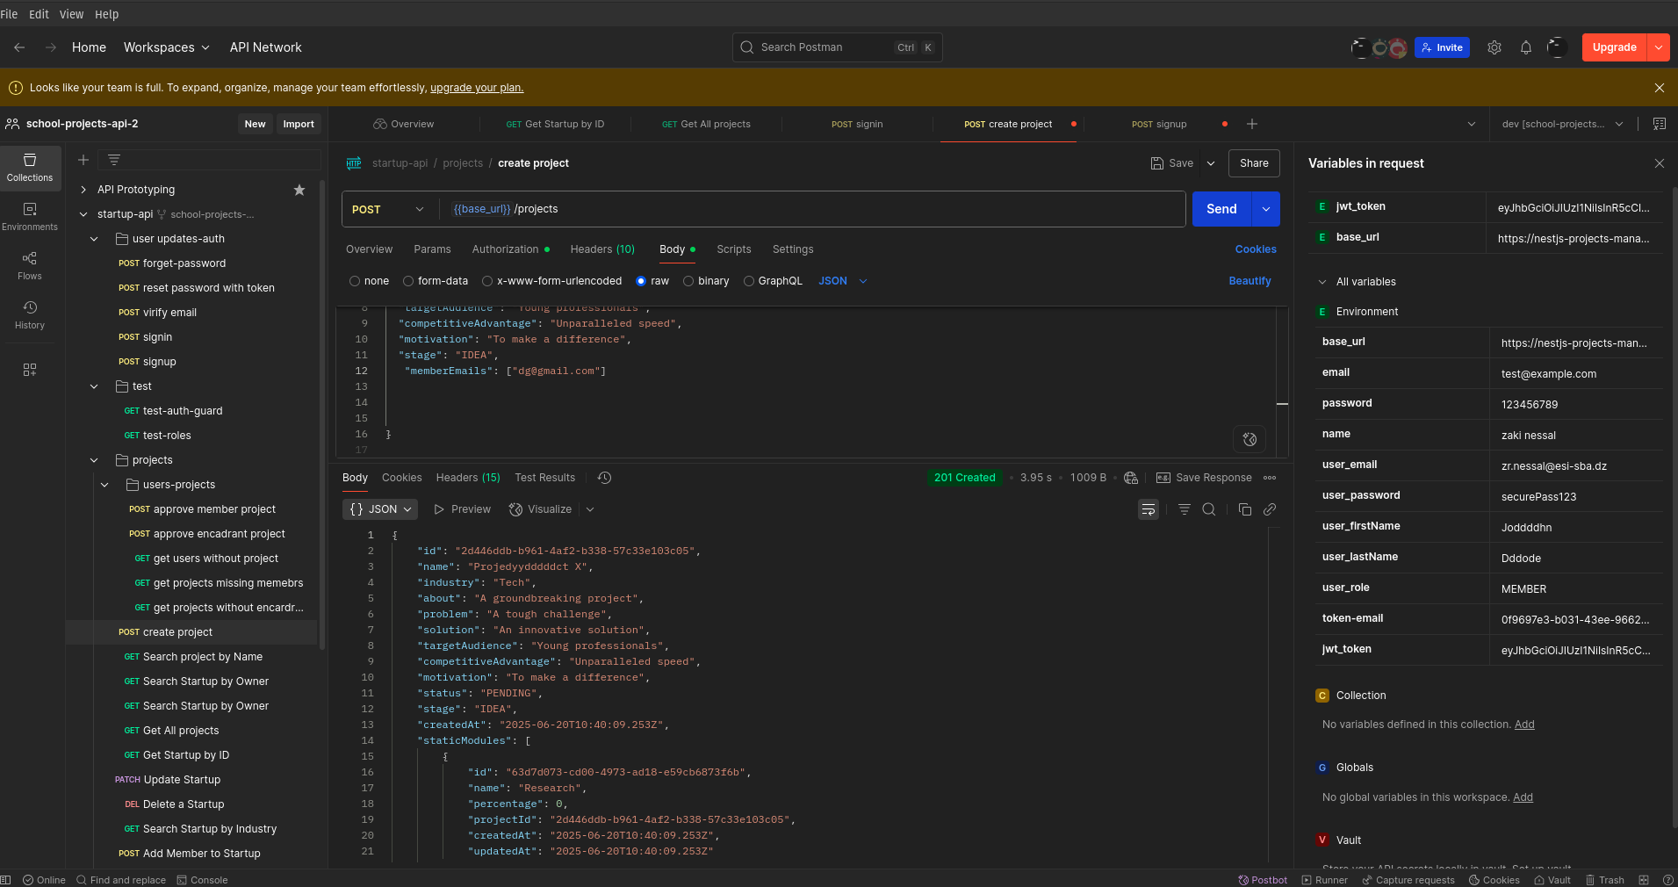Collapse the users-projects folder
The width and height of the screenshot is (1678, 887).
tap(104, 485)
